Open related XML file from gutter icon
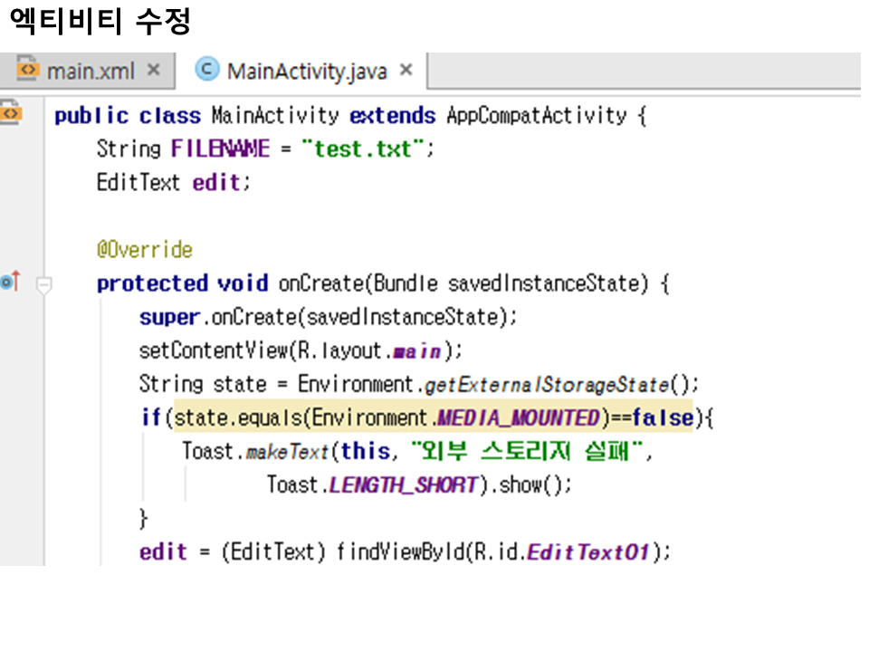This screenshot has height=652, width=869. pyautogui.click(x=11, y=115)
